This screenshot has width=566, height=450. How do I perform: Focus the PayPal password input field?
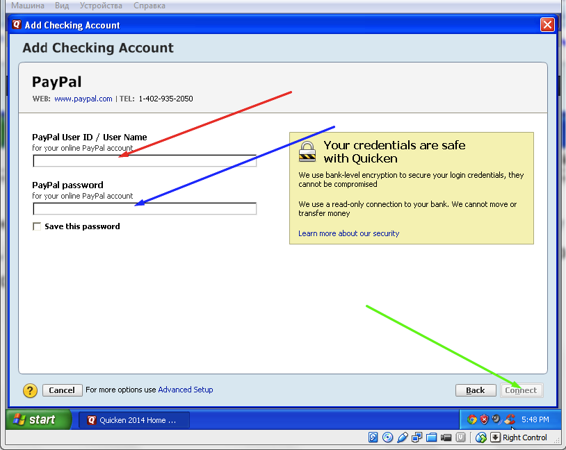tap(145, 208)
